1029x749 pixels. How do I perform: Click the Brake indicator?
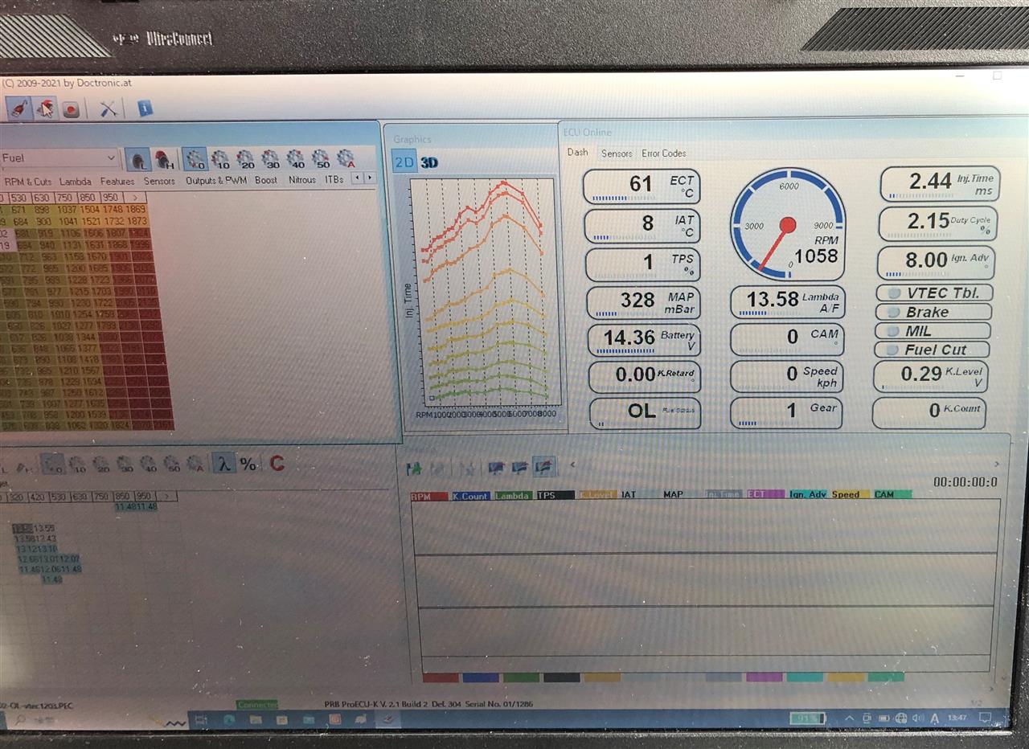pos(934,312)
